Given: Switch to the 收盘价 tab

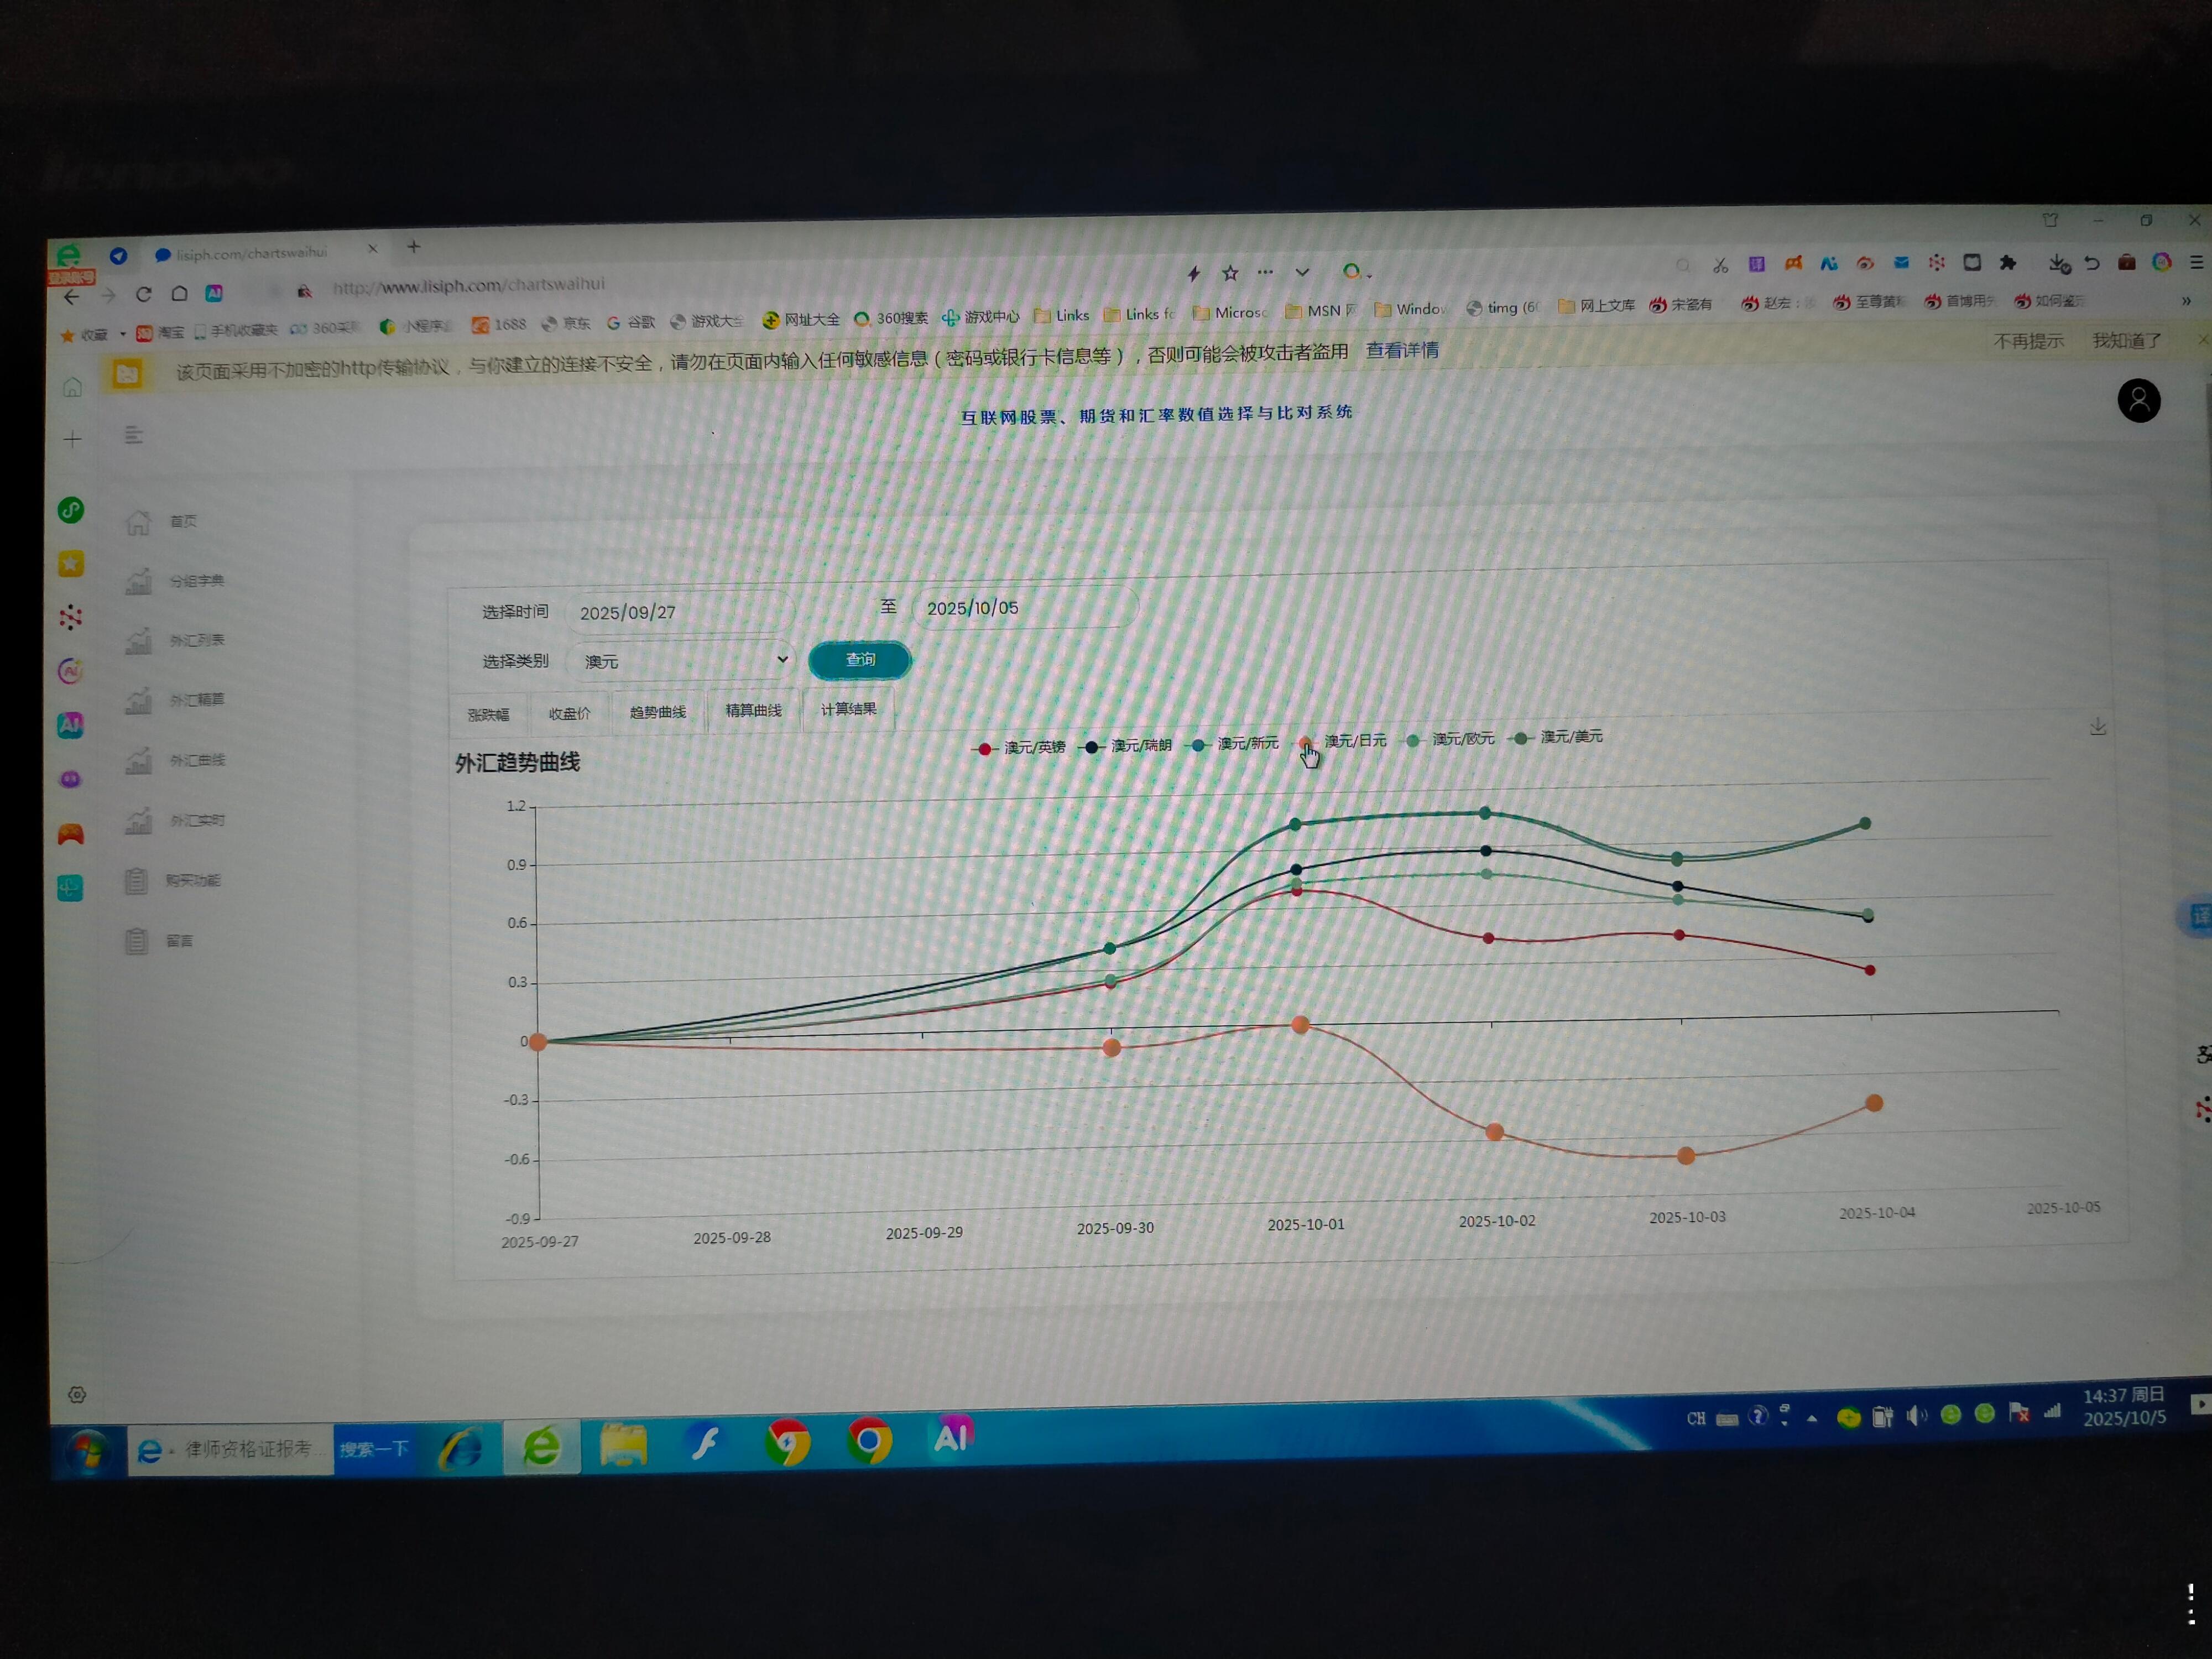Looking at the screenshot, I should click(569, 713).
